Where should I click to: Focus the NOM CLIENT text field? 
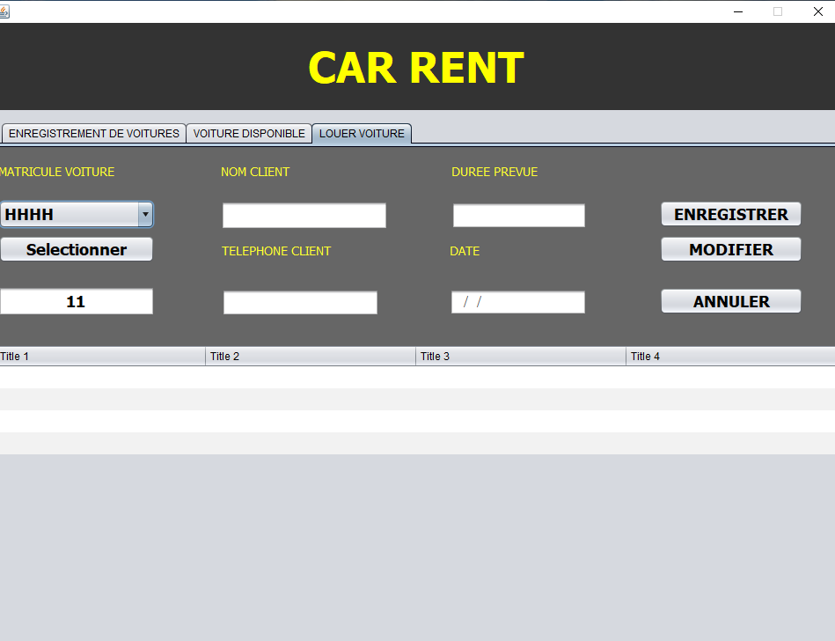pos(304,216)
